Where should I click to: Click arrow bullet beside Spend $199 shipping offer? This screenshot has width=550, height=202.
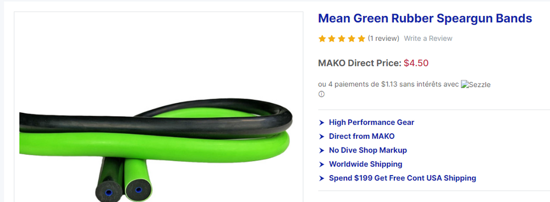coord(322,178)
